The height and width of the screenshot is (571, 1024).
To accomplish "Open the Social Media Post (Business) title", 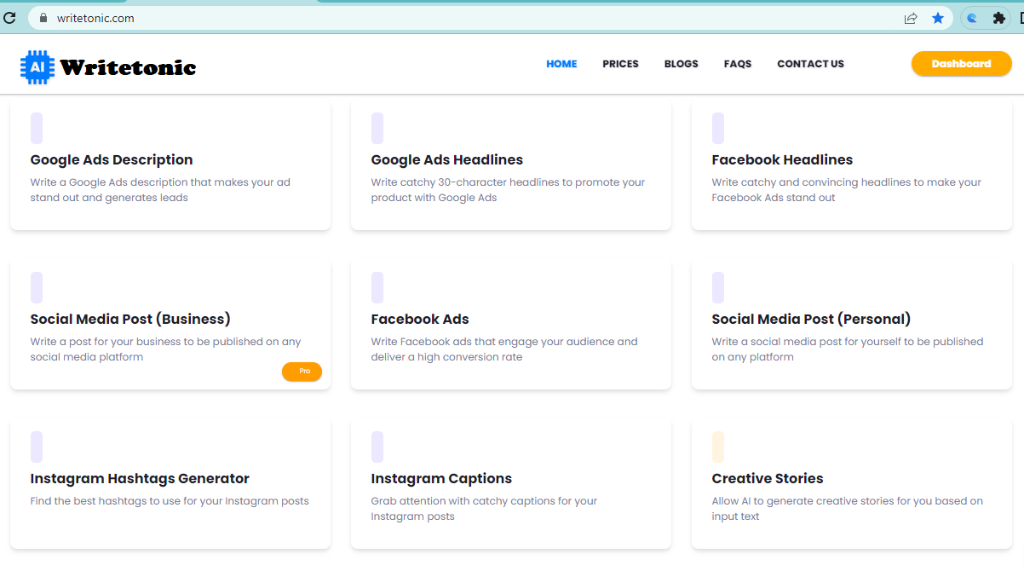I will (x=130, y=320).
